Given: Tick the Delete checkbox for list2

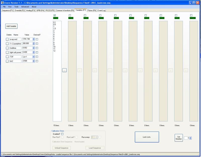Looking at the screenshot, I should coord(7,61).
